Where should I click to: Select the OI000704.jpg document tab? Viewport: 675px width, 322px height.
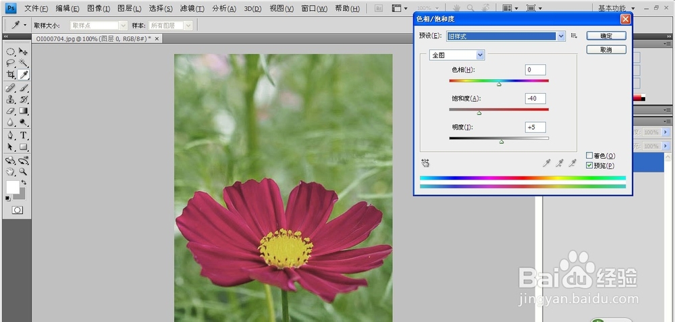93,38
